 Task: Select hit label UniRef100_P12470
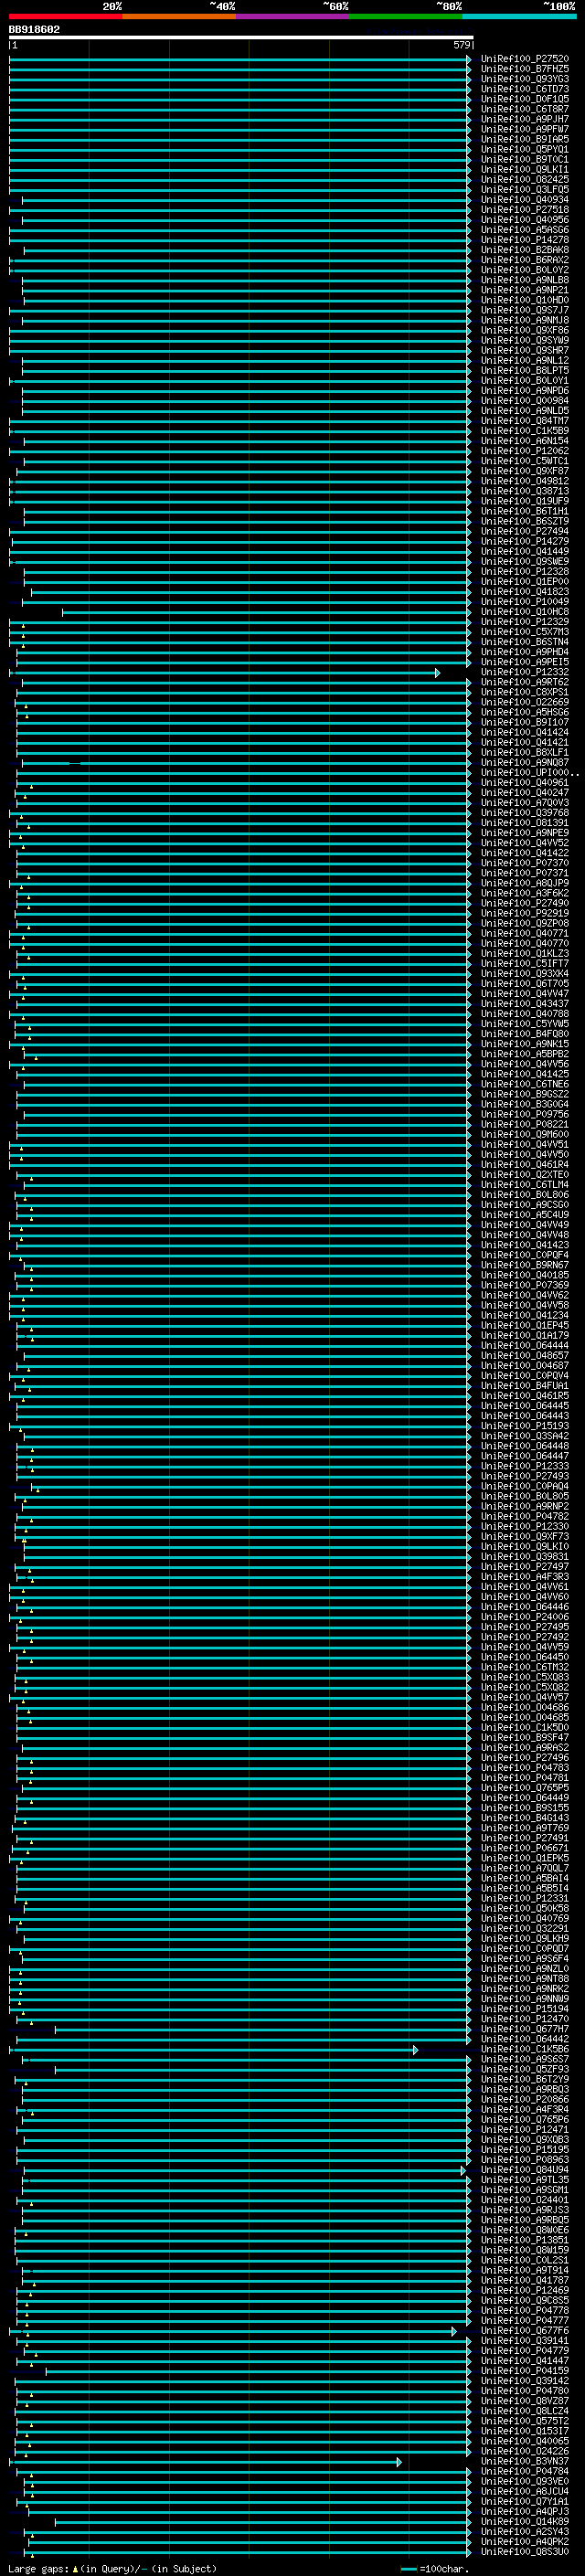525,2019
